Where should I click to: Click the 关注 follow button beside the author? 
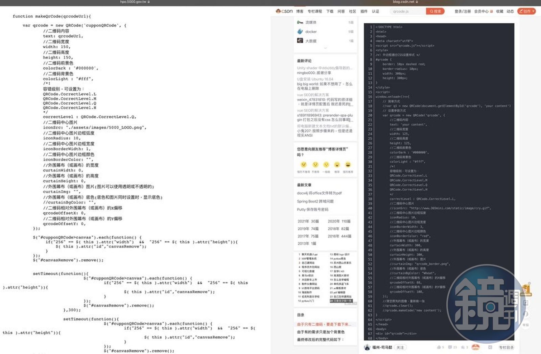(400, 347)
